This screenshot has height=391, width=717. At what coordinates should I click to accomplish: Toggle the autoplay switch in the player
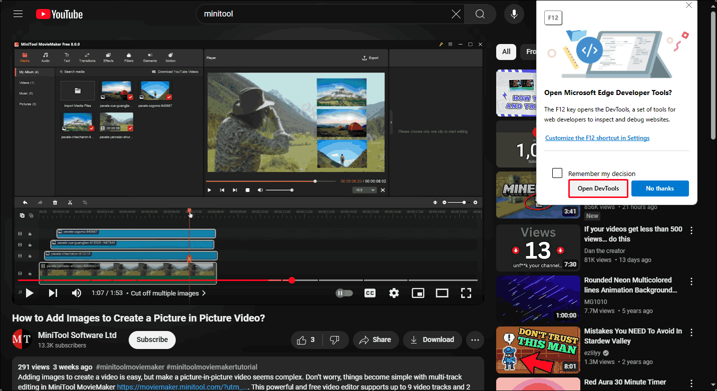[x=344, y=293]
